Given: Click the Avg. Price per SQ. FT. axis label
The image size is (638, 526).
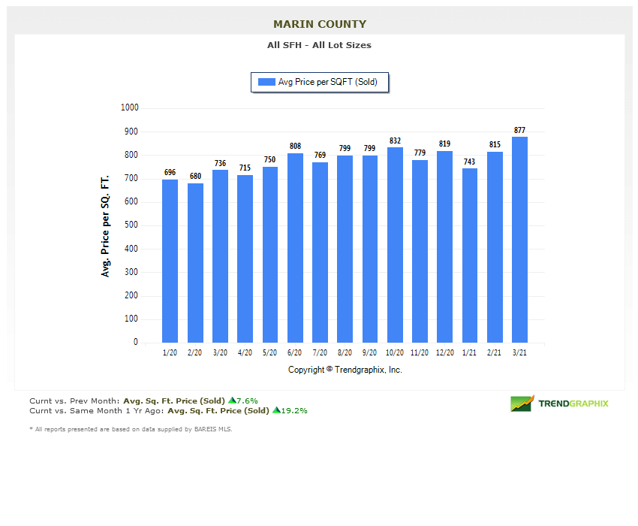Looking at the screenshot, I should pos(105,225).
